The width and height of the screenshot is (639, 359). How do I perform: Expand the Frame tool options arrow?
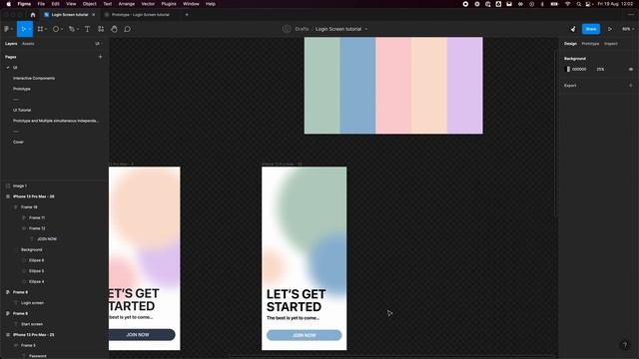(x=46, y=29)
